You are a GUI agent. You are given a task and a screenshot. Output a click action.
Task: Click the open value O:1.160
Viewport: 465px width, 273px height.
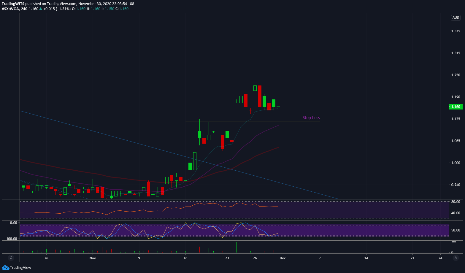tap(79, 9)
